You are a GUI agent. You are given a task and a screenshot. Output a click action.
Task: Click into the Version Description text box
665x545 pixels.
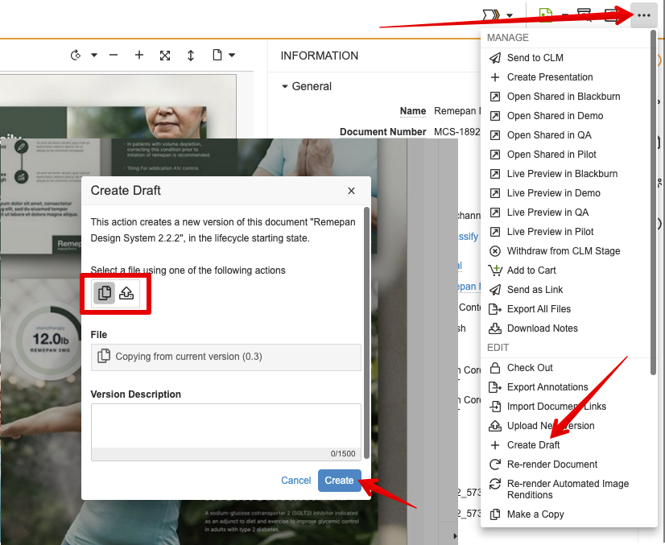(225, 426)
